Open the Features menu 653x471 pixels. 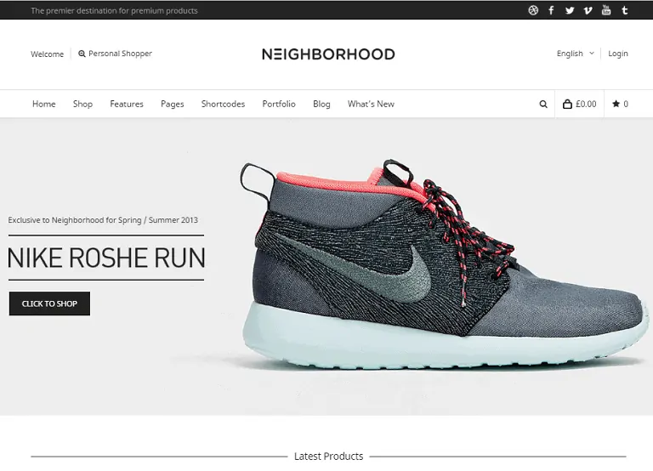pos(127,104)
